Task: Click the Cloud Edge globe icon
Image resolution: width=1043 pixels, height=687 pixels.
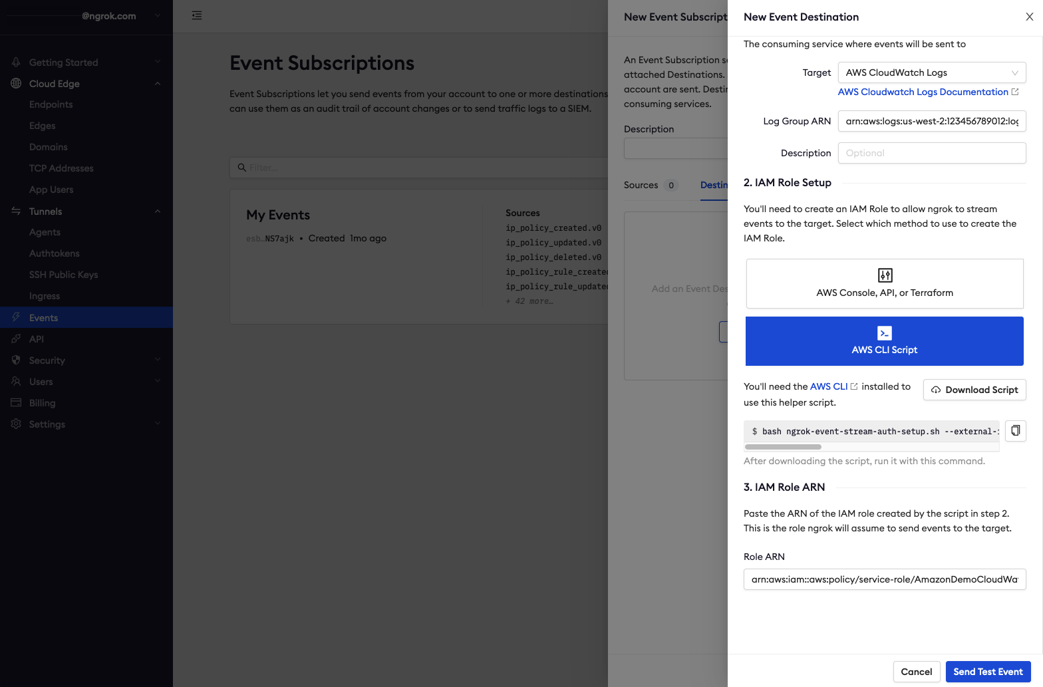Action: 16,83
